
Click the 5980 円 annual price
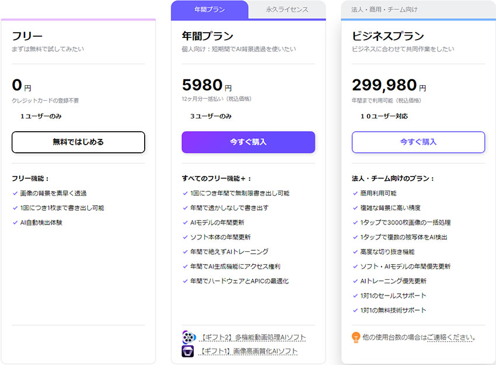pyautogui.click(x=207, y=86)
